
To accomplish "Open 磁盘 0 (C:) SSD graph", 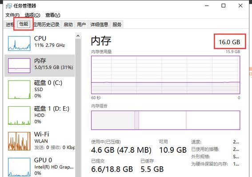I will (x=19, y=90).
